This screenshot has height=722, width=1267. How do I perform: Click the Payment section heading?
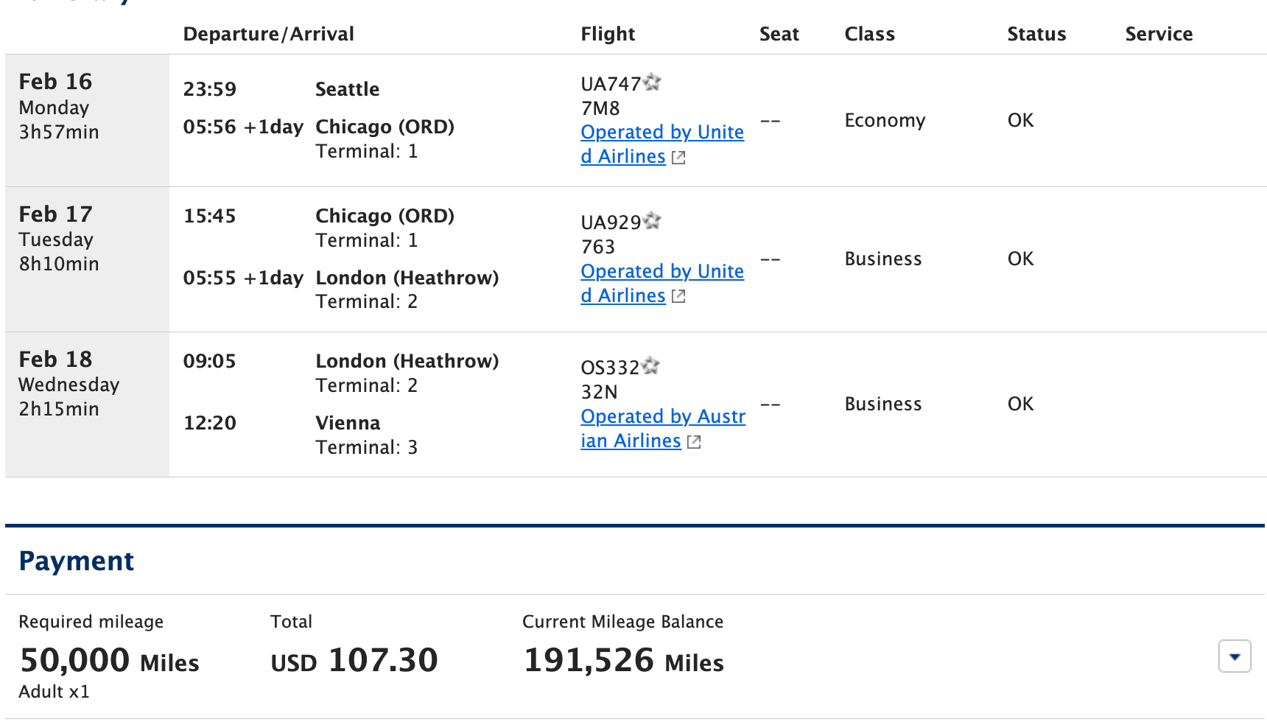pos(77,561)
